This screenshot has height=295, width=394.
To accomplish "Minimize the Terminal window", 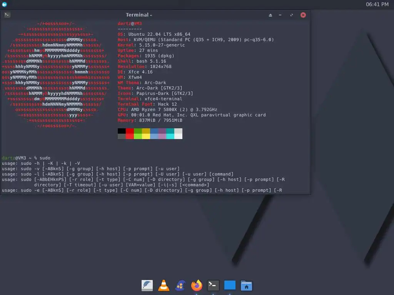I will (x=280, y=15).
